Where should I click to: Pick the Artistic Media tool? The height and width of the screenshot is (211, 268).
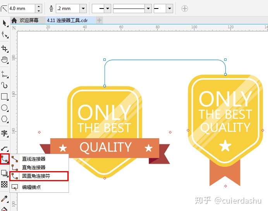[5, 85]
